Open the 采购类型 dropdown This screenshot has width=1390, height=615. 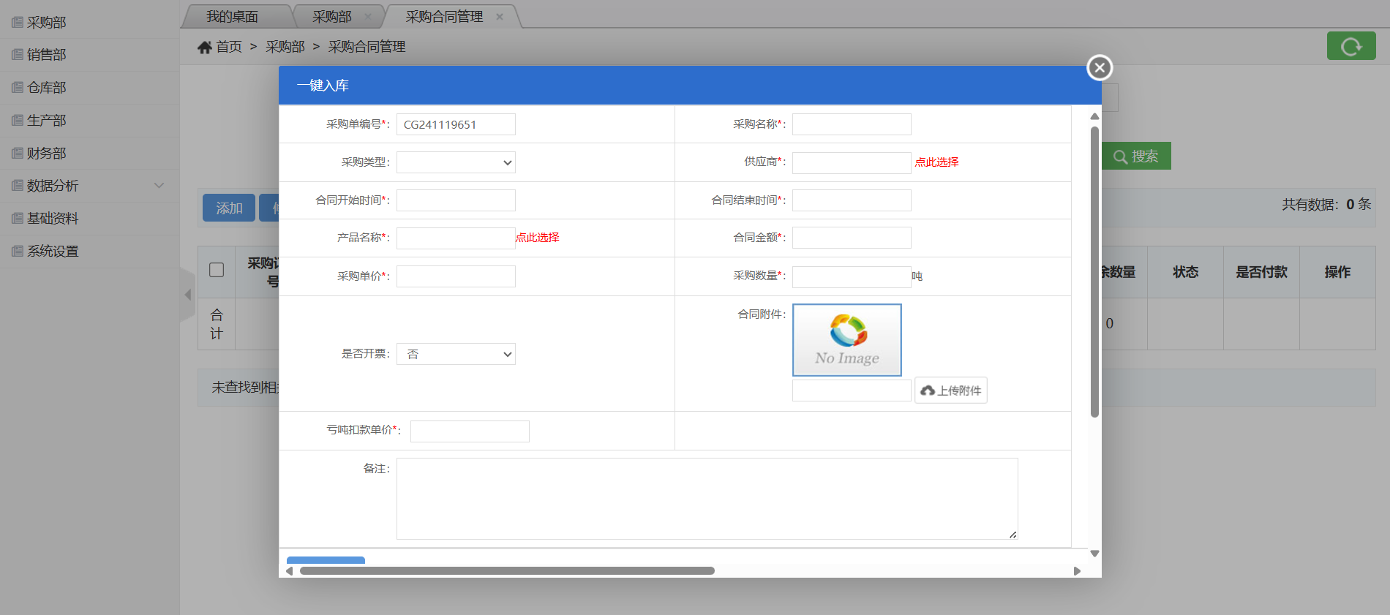coord(456,162)
